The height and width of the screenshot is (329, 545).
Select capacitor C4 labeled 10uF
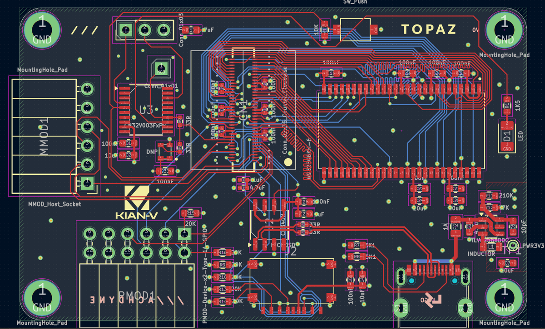(x=362, y=280)
